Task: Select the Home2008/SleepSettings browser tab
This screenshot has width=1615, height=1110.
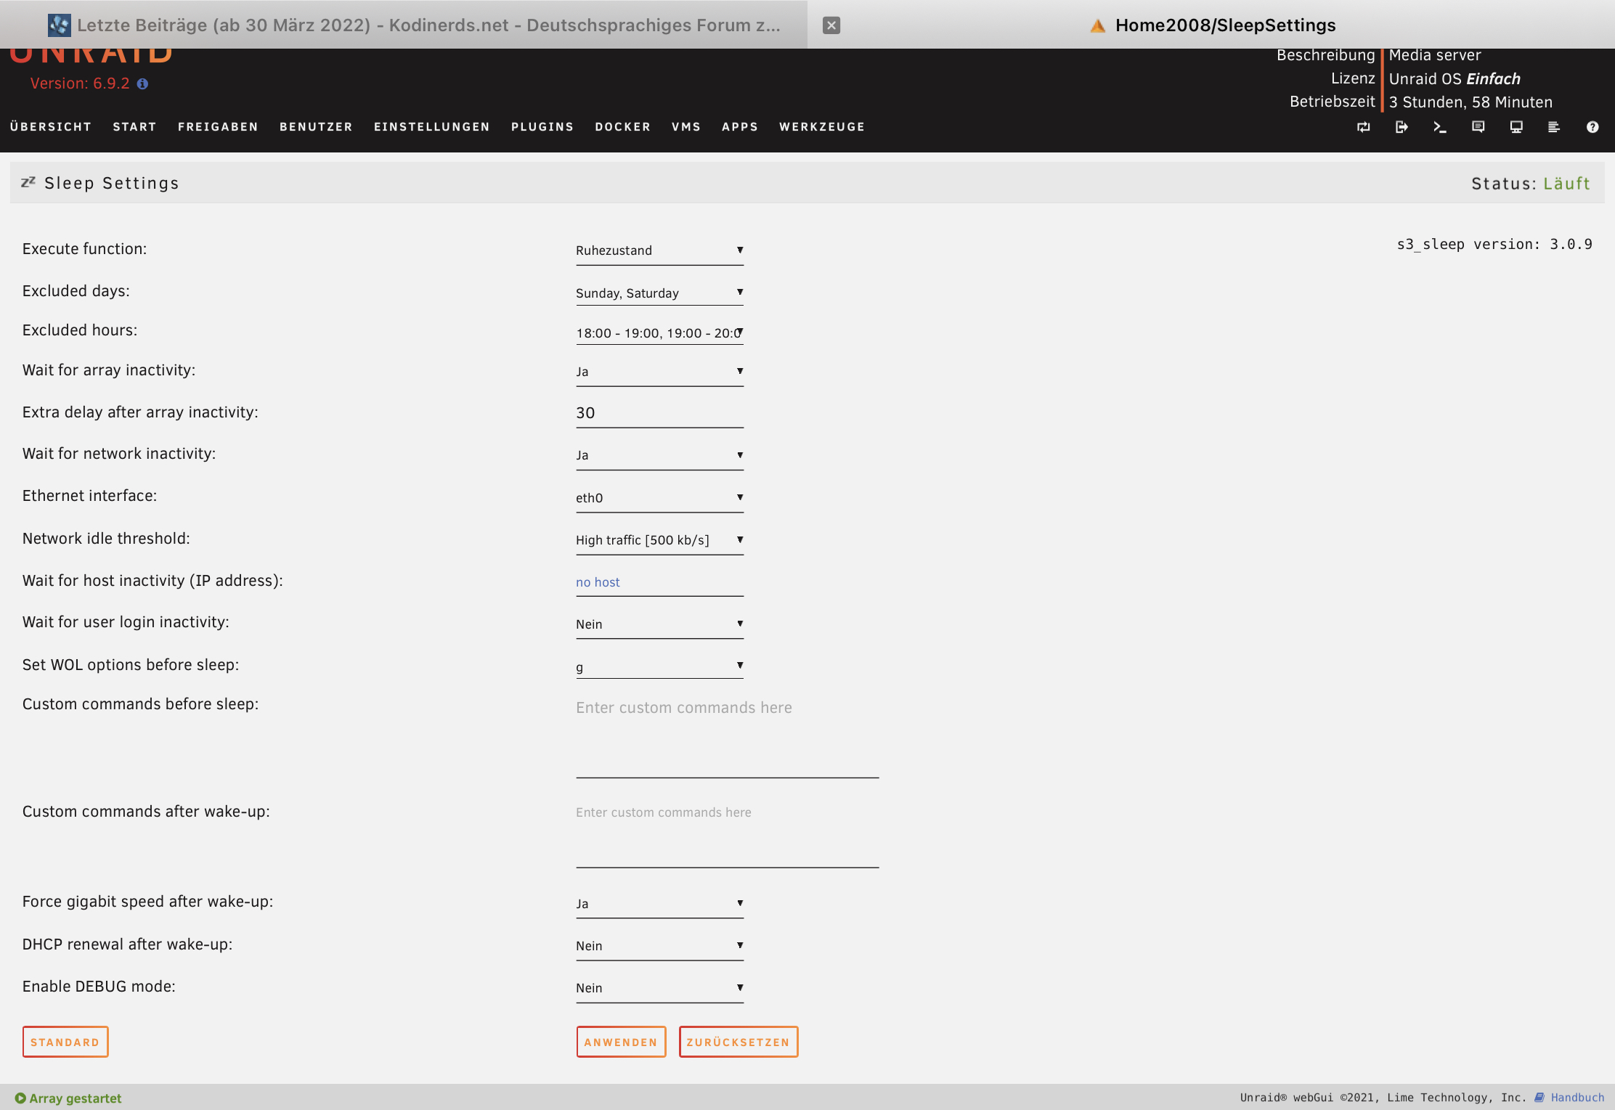Action: (1211, 25)
